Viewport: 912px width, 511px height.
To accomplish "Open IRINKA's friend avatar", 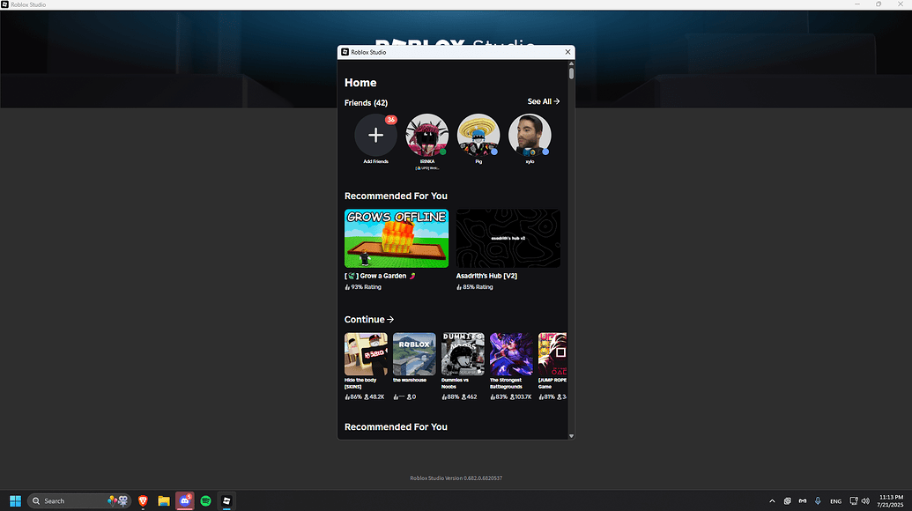I will 426,135.
